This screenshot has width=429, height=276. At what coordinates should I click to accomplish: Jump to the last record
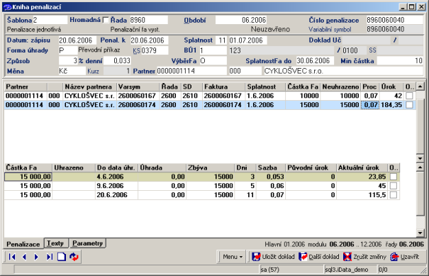tap(49, 257)
